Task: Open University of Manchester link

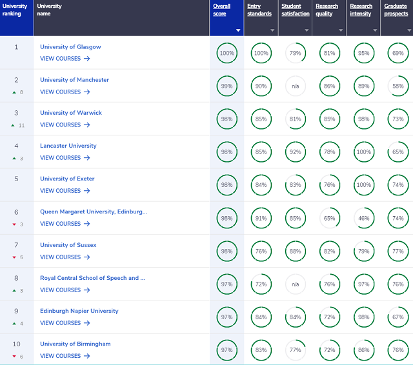Action: pyautogui.click(x=74, y=80)
